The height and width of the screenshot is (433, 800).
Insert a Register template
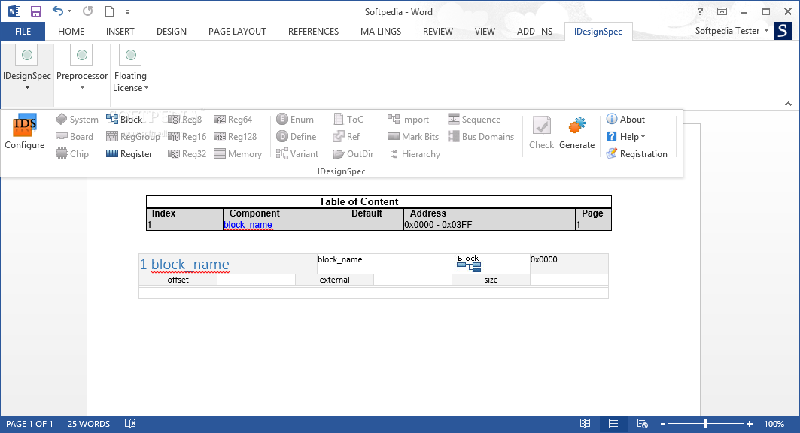point(129,154)
